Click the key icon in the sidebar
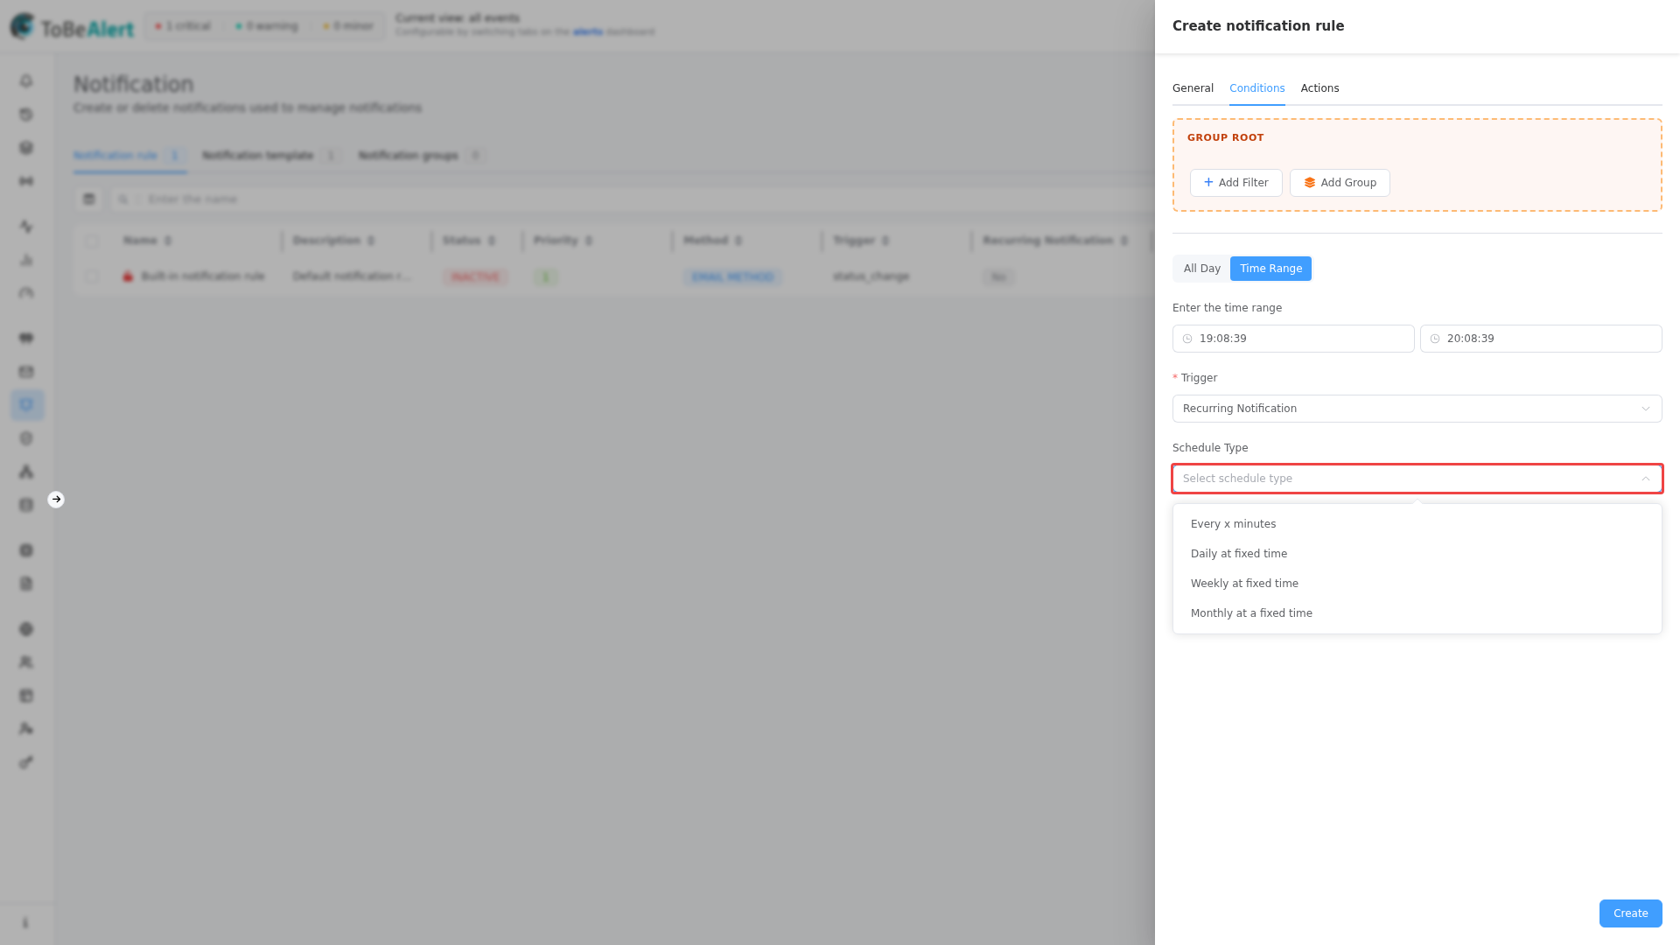The height and width of the screenshot is (945, 1680). pos(26,762)
